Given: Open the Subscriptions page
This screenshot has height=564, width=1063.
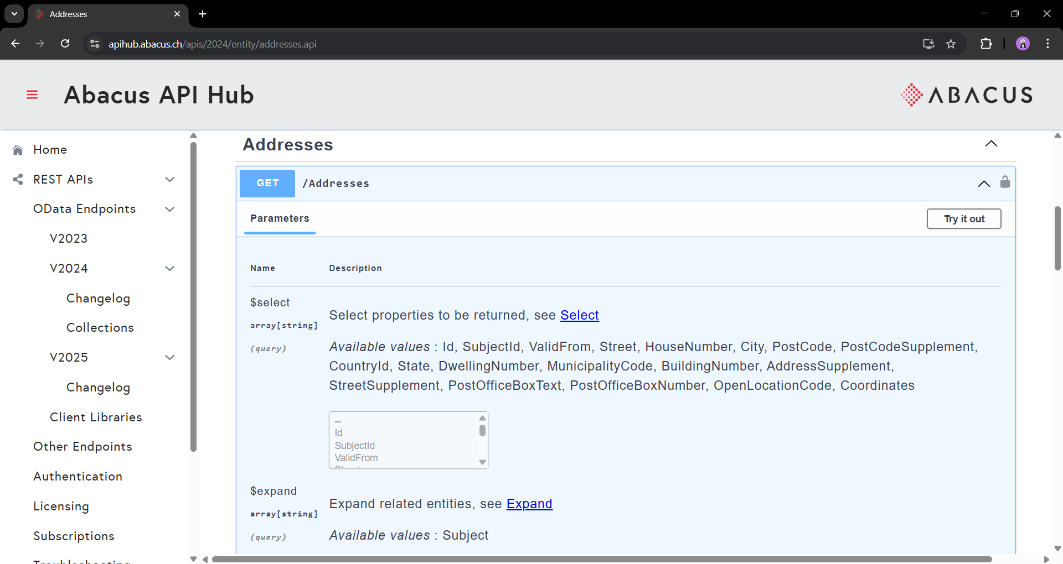Looking at the screenshot, I should pos(74,536).
